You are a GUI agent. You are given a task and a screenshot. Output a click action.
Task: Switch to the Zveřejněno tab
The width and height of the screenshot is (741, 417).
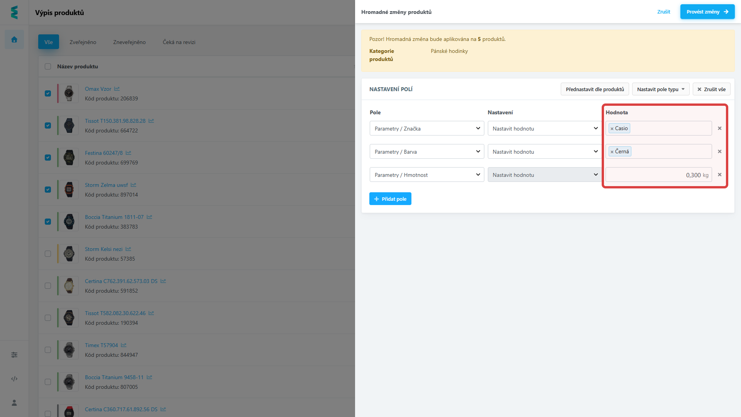pyautogui.click(x=83, y=42)
